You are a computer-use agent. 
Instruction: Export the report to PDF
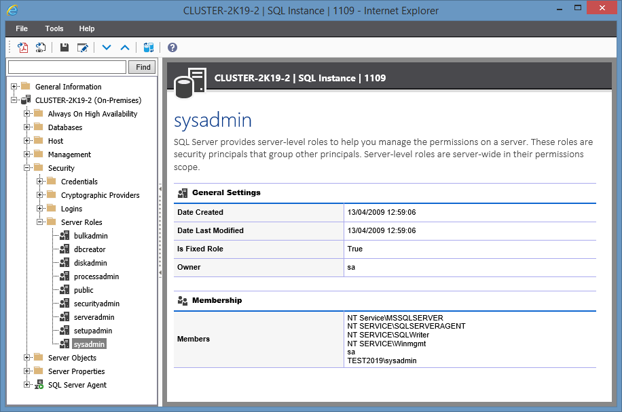click(x=22, y=47)
